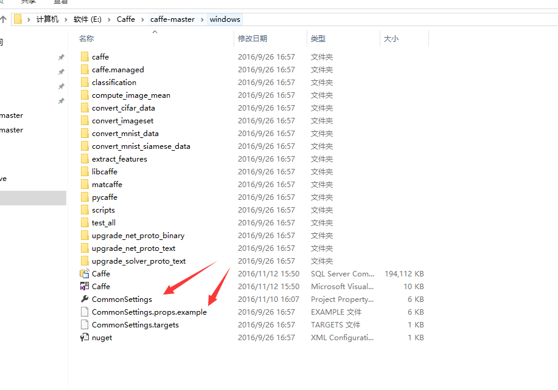Viewport: 558px width, 390px height.
Task: Unpin the topmost Quick Access item
Action: [x=61, y=58]
